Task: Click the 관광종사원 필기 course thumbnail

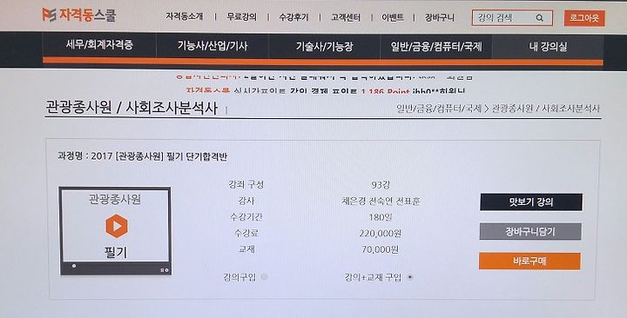Action: pos(115,230)
